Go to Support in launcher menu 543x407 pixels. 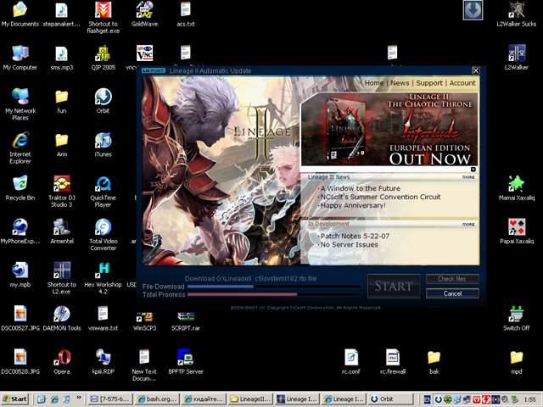(x=429, y=83)
